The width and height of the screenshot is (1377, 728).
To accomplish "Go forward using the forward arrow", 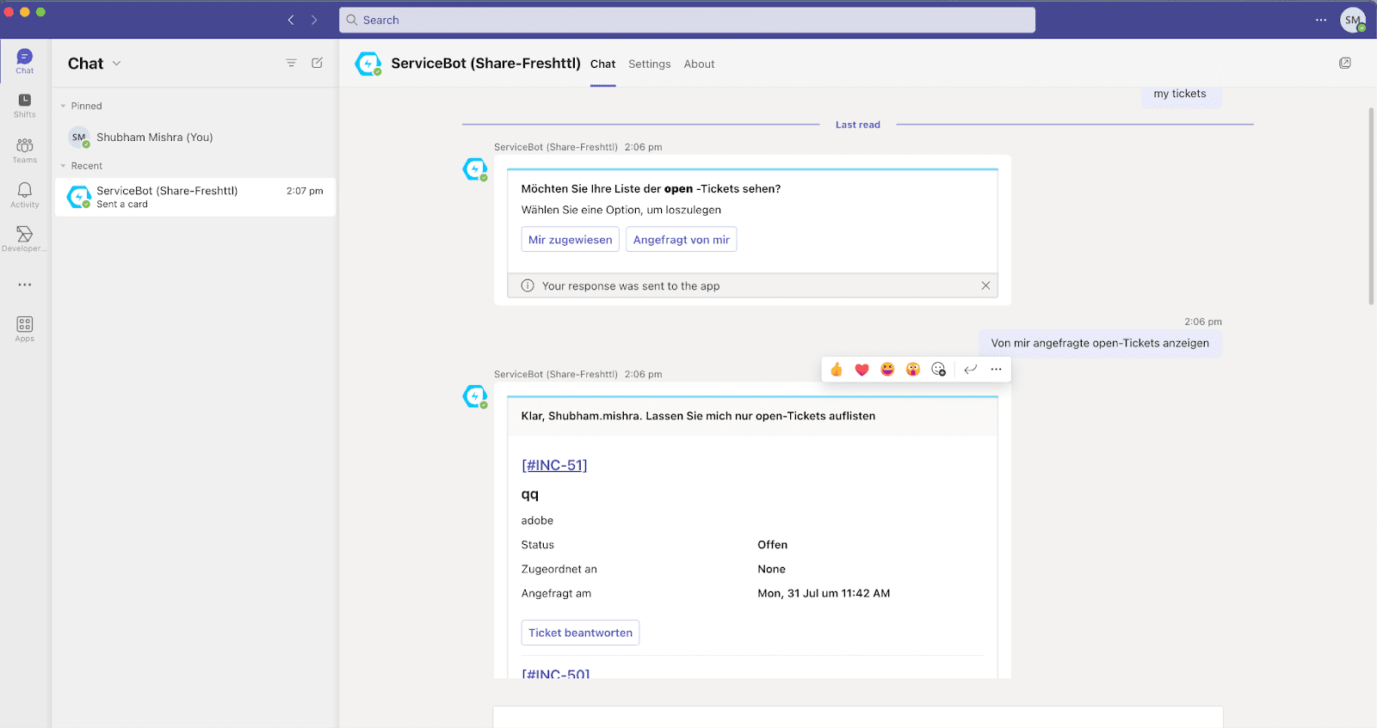I will (x=314, y=20).
